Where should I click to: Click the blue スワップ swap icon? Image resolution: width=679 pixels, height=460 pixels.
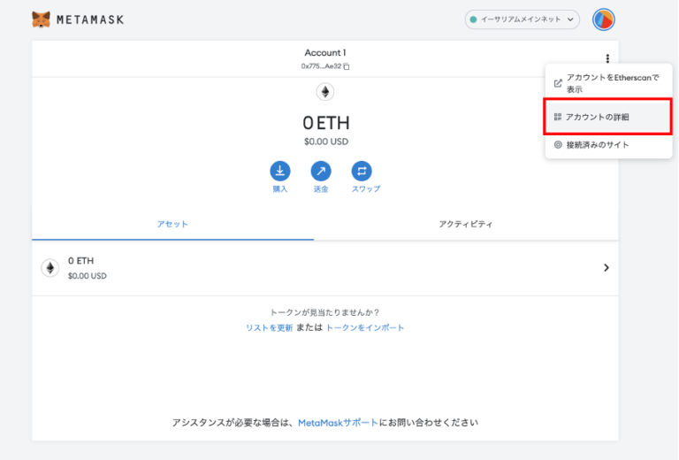362,171
